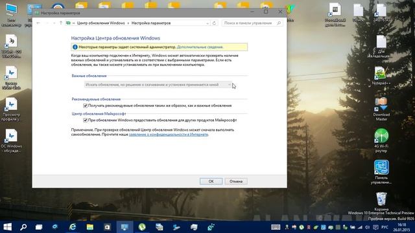
Task: Click the Настройка параметров window title
Action: [x=60, y=13]
